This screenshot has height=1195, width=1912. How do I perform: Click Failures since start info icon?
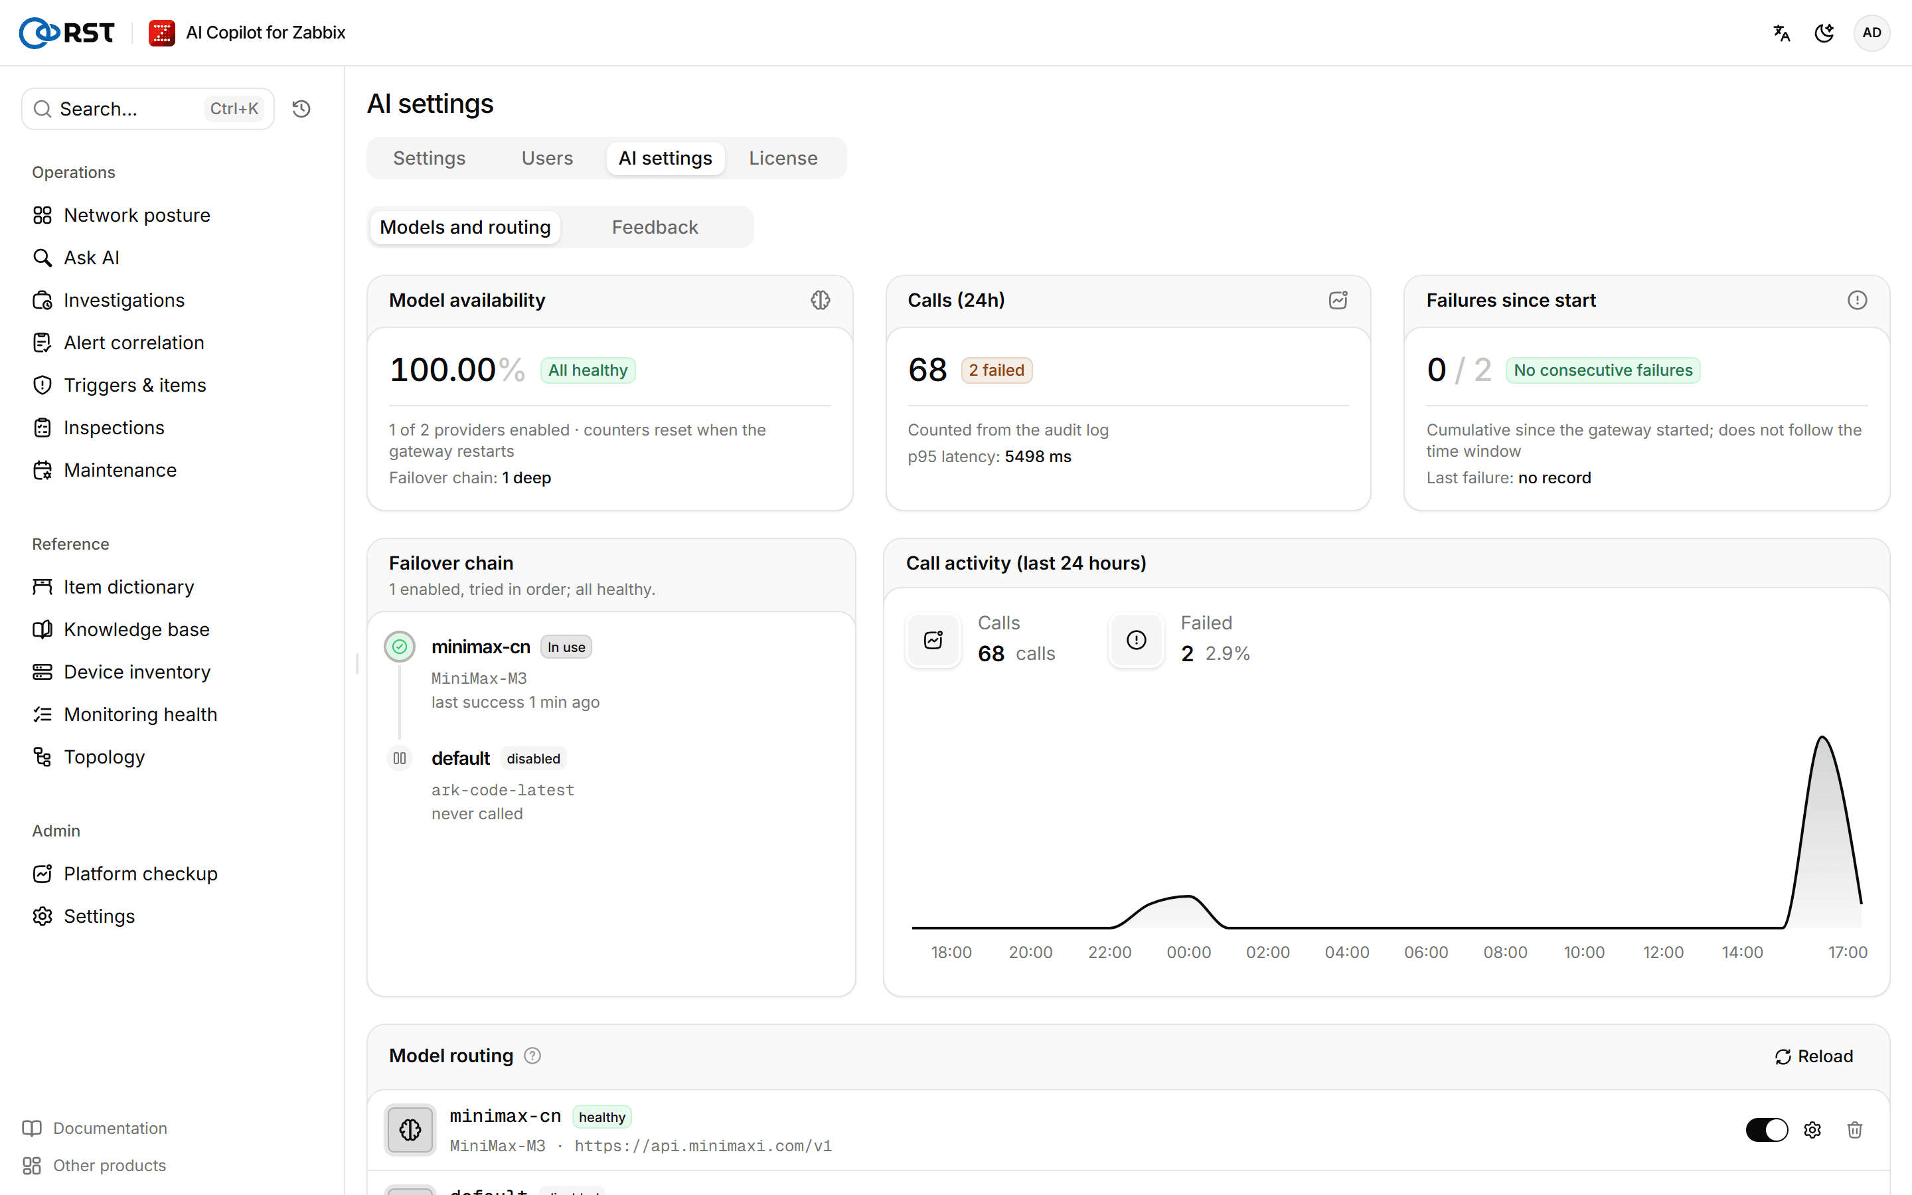pos(1857,300)
